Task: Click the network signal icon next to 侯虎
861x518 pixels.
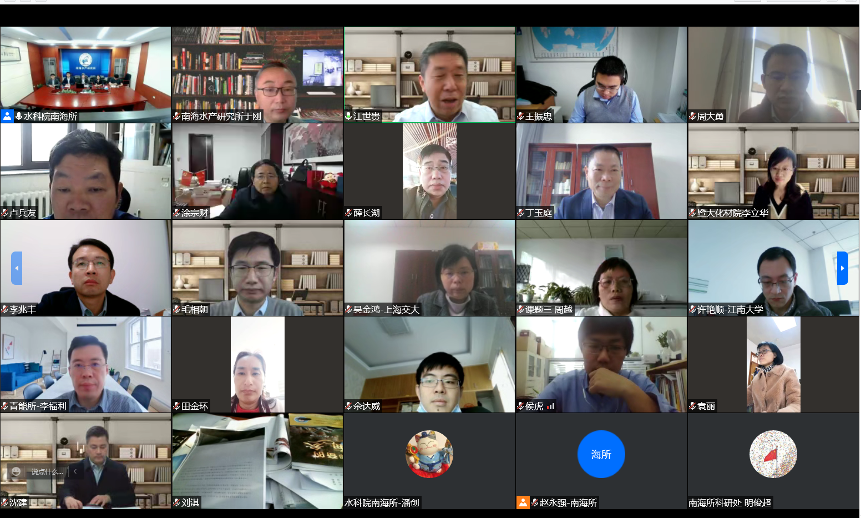Action: tap(550, 406)
